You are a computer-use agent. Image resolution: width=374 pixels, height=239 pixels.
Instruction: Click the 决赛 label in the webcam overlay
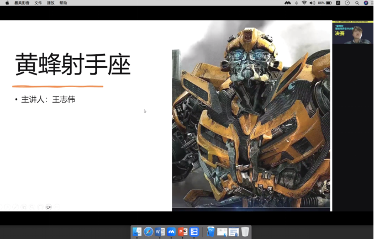click(x=340, y=33)
